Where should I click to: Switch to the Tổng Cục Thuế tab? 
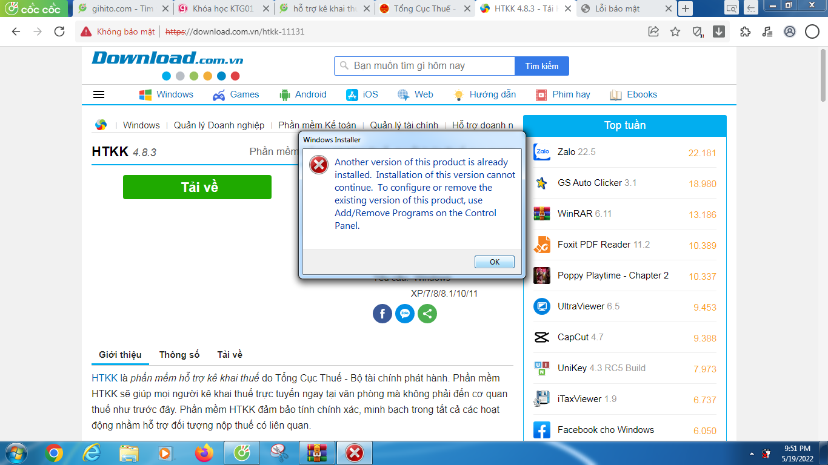pyautogui.click(x=424, y=8)
